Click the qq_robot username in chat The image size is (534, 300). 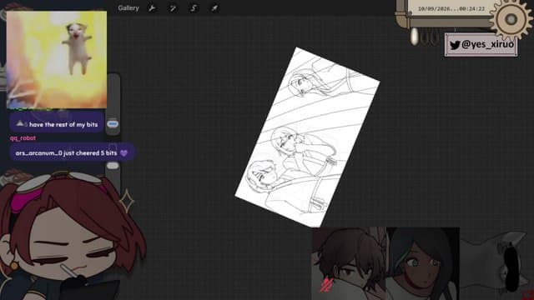(x=23, y=137)
